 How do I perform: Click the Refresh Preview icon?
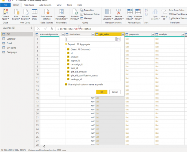click(x=75, y=12)
